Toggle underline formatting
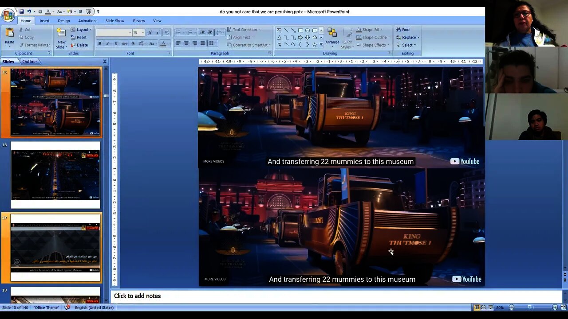The height and width of the screenshot is (319, 568). click(116, 43)
